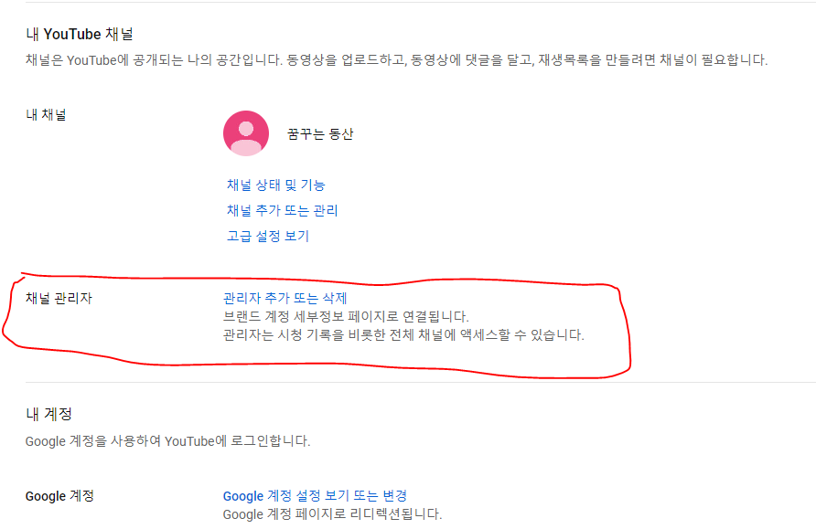Open the 채널 상태 및 기능 link
The height and width of the screenshot is (529, 816).
[x=276, y=185]
